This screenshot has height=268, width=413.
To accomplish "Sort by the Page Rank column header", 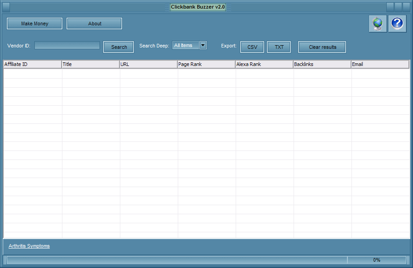I will coord(206,64).
